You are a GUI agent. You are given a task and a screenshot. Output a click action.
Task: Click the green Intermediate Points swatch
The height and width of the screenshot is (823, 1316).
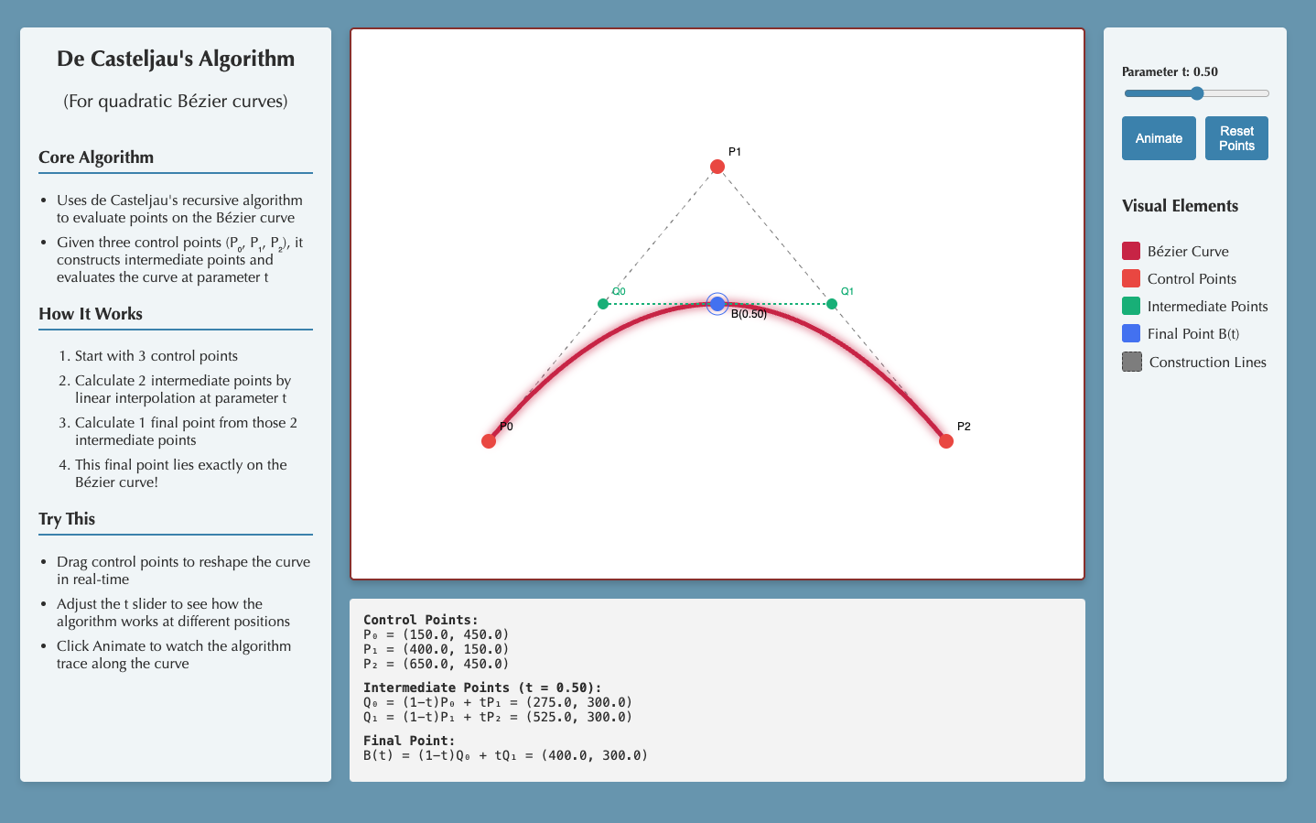point(1131,306)
